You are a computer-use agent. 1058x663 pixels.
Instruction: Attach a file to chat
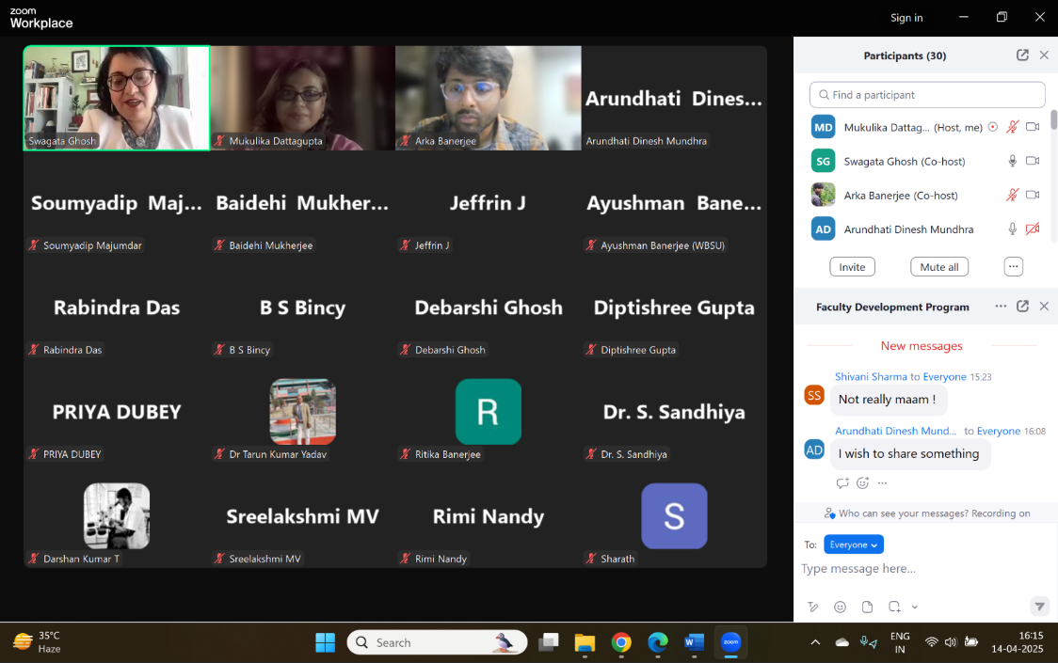pos(867,607)
